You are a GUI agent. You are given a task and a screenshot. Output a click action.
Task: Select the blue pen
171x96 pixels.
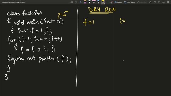[98, 2]
